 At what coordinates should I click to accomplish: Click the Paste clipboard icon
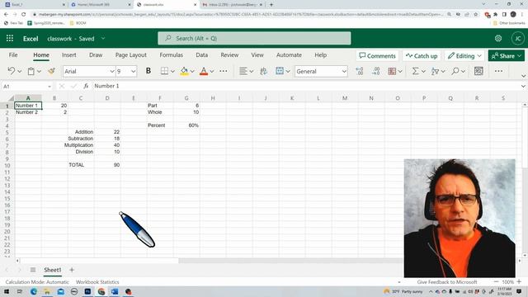point(31,71)
